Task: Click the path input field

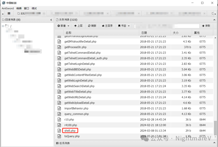Action: pyautogui.click(x=167, y=26)
